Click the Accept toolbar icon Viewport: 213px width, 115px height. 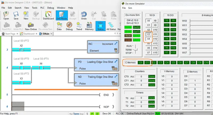[73, 15]
